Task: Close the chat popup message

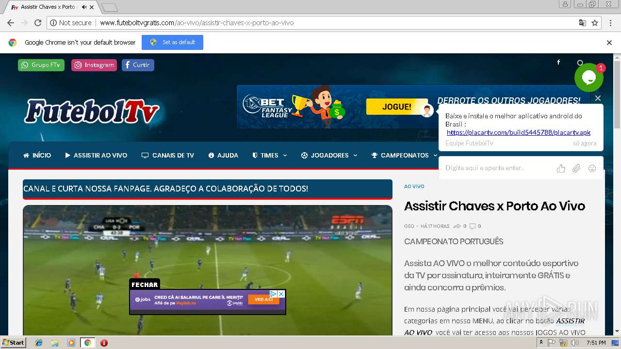Action: (598, 98)
